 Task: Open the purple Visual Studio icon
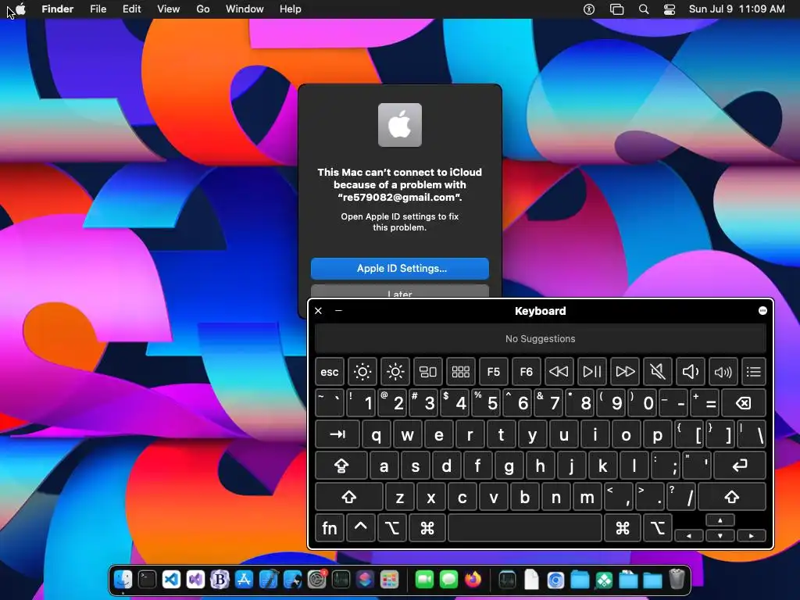point(196,580)
